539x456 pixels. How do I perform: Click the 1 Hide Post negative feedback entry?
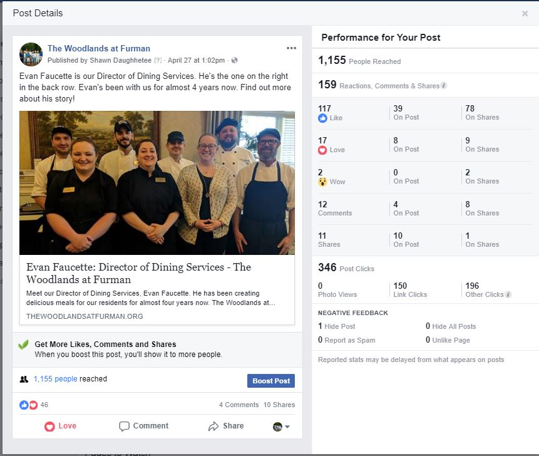[x=337, y=326]
